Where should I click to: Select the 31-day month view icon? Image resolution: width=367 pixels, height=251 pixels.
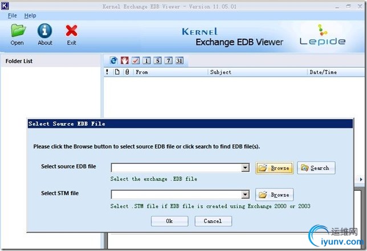point(180,60)
